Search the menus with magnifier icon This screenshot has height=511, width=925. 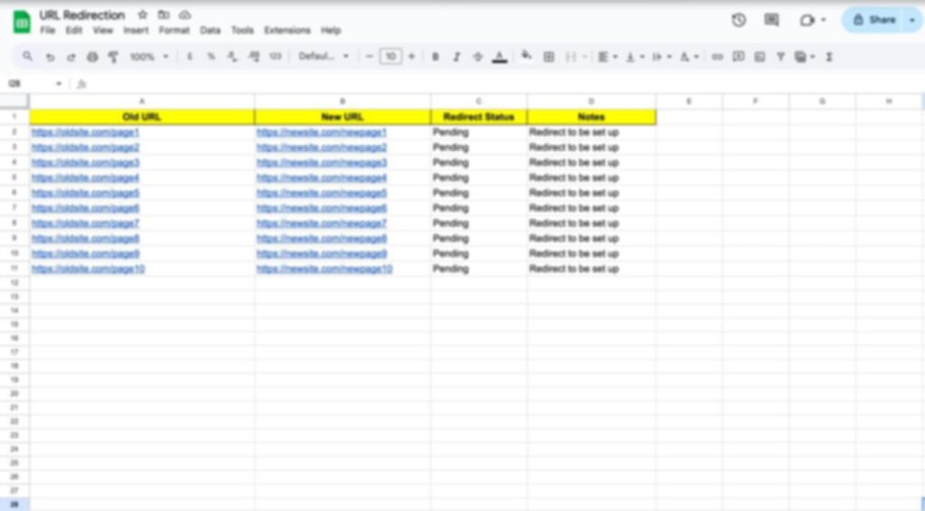click(x=28, y=57)
